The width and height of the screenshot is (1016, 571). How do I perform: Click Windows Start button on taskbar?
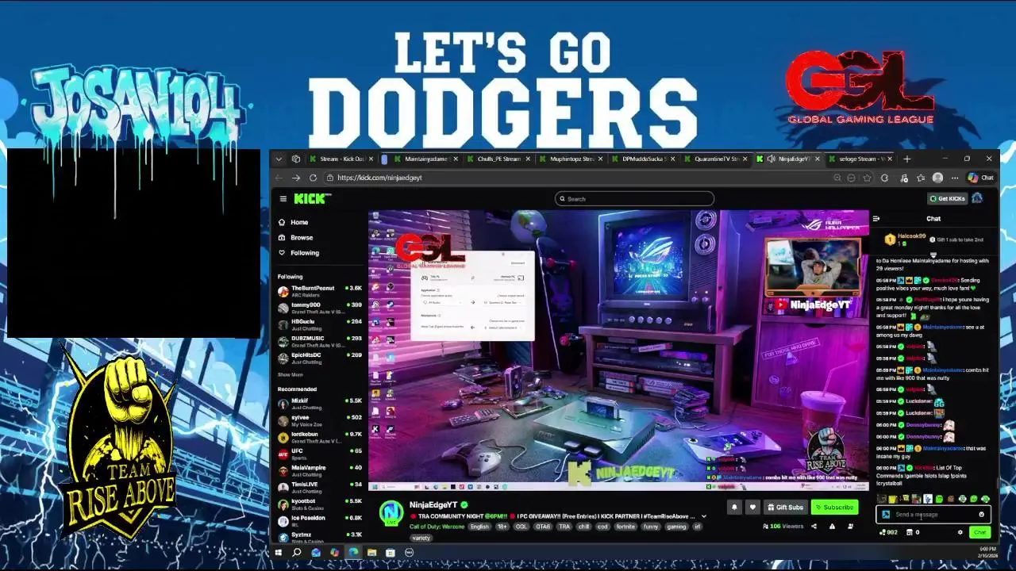click(278, 552)
